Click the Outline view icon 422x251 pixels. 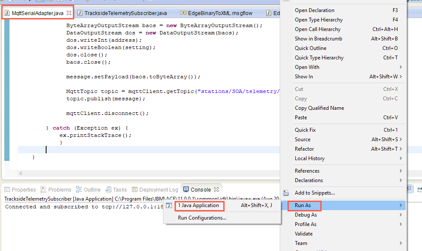pos(79,189)
